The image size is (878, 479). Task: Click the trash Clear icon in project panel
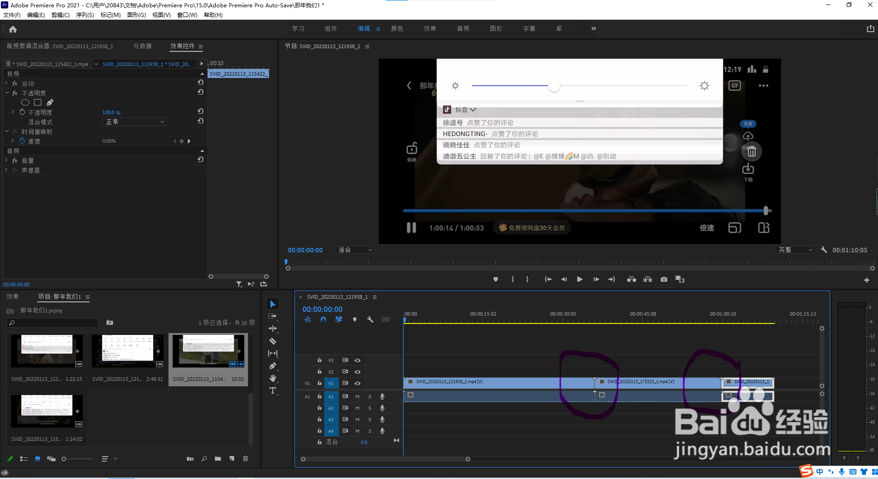click(246, 458)
